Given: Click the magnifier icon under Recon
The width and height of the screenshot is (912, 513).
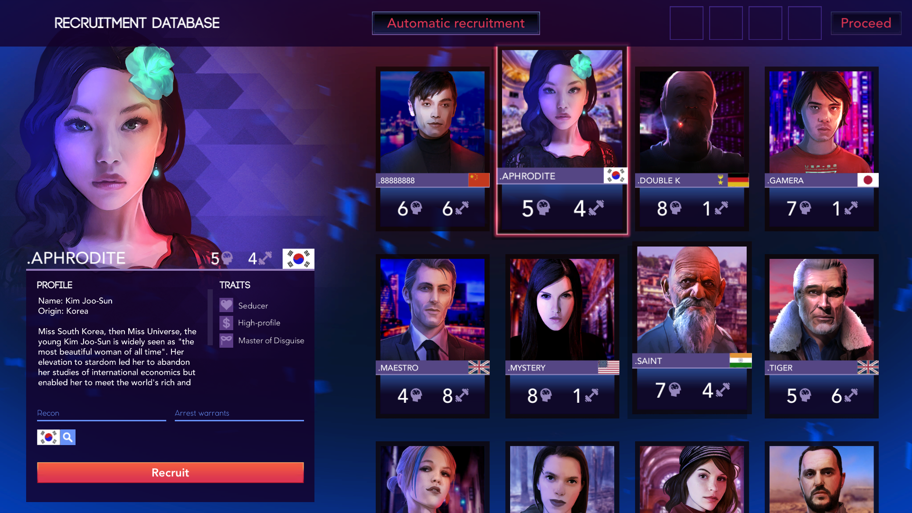Looking at the screenshot, I should point(68,437).
